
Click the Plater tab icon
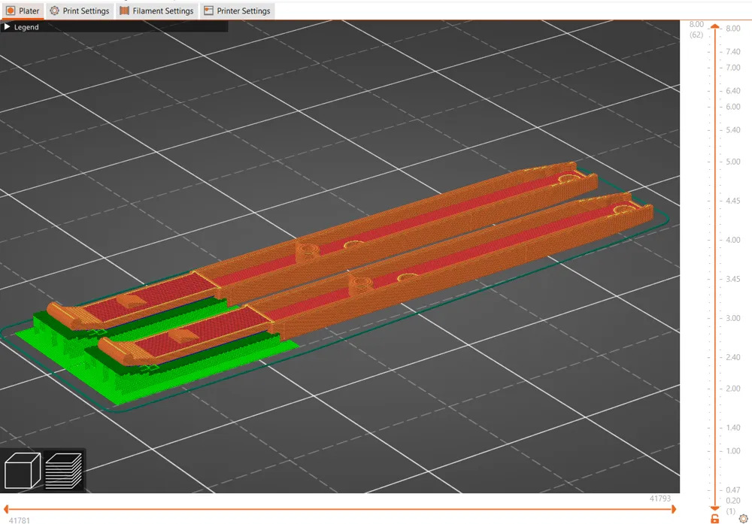click(11, 11)
